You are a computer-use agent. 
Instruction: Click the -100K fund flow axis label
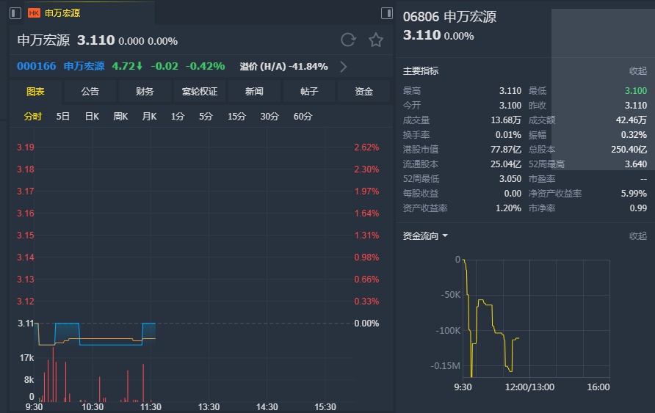tap(448, 331)
